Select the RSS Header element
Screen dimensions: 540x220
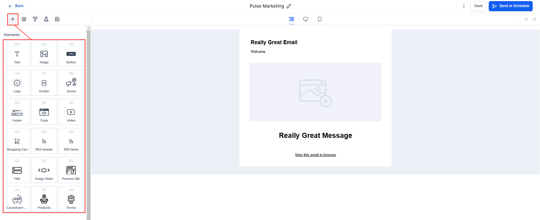[x=44, y=141]
